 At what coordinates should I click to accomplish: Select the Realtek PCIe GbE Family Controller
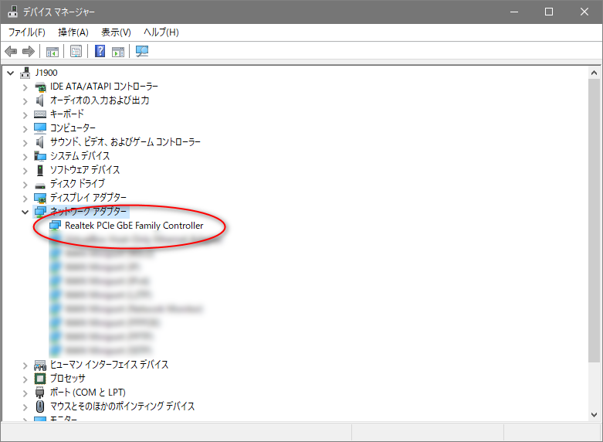[134, 226]
